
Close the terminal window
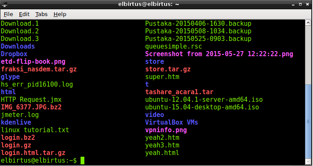[x=308, y=4]
